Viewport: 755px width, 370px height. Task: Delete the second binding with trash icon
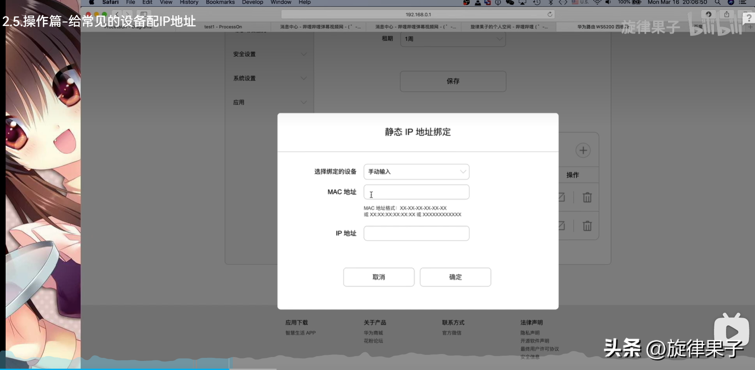[x=587, y=226]
